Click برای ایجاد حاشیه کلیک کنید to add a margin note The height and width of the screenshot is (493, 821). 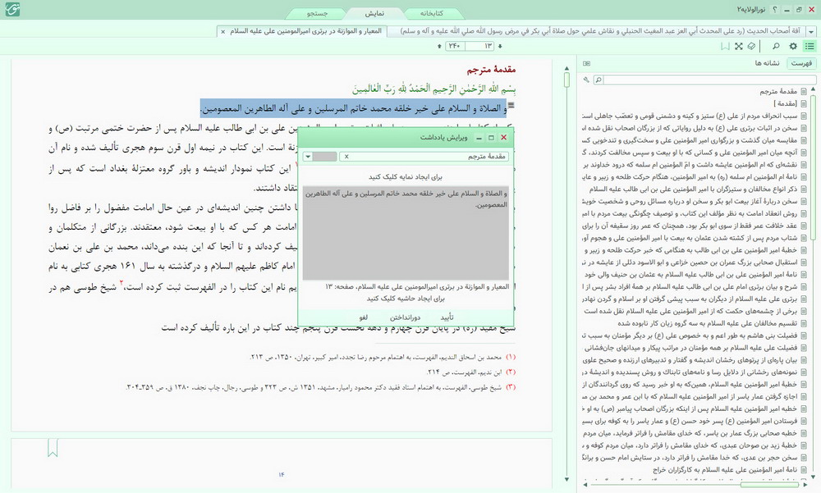406,299
